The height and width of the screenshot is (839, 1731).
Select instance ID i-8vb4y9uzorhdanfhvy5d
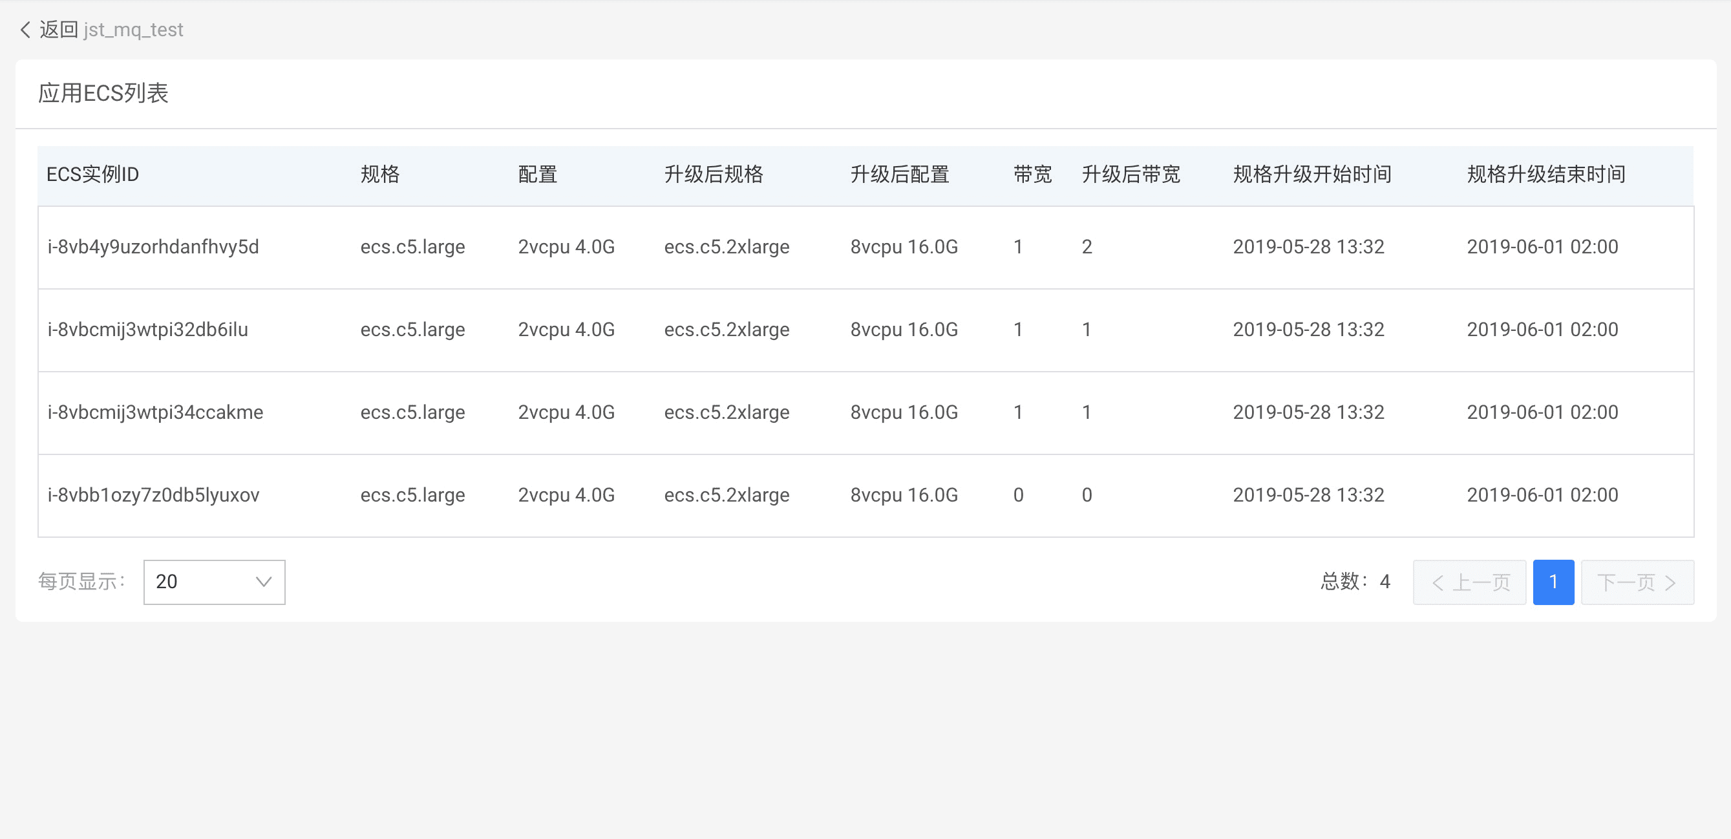click(x=153, y=247)
